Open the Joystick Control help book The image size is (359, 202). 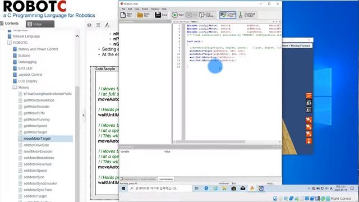(30, 75)
